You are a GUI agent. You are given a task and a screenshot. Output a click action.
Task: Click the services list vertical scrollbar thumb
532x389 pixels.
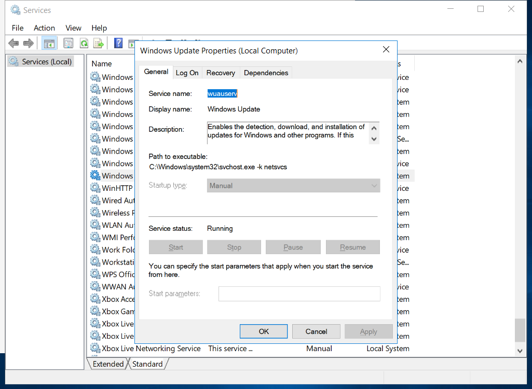(x=520, y=330)
